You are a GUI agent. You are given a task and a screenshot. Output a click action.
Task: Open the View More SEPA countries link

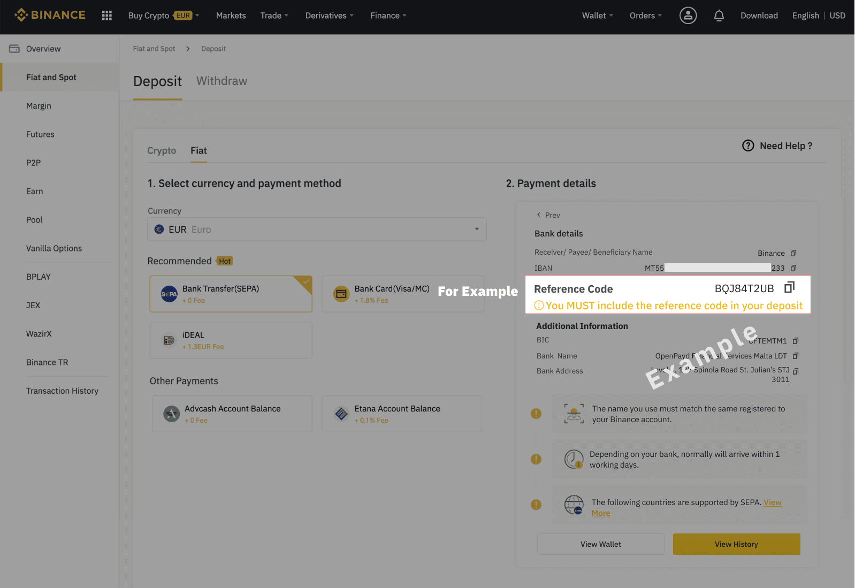tap(772, 502)
